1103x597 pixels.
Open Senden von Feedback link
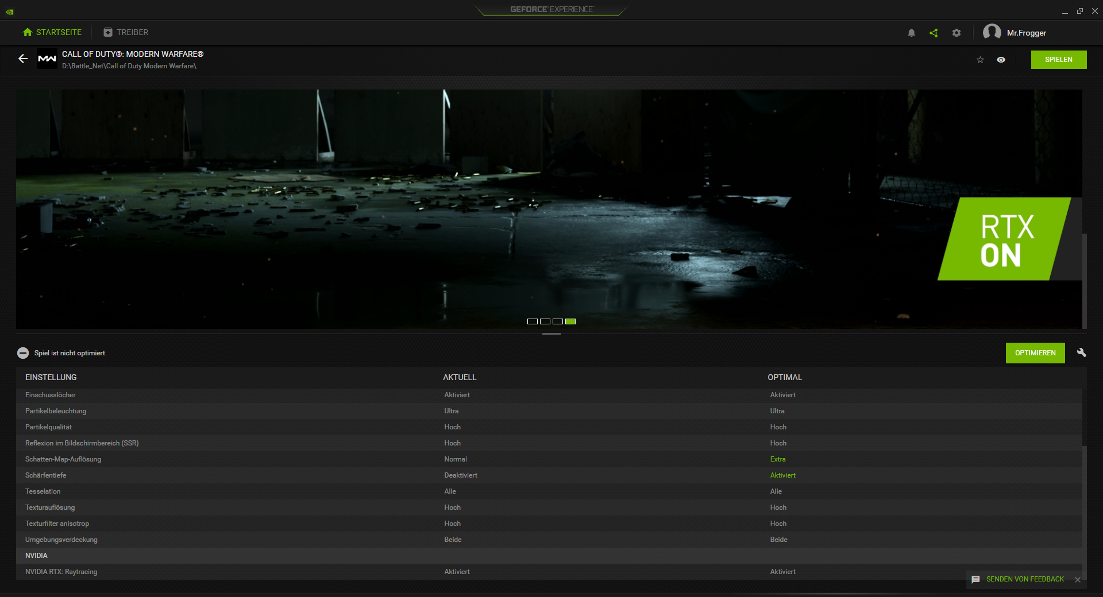tap(1025, 579)
